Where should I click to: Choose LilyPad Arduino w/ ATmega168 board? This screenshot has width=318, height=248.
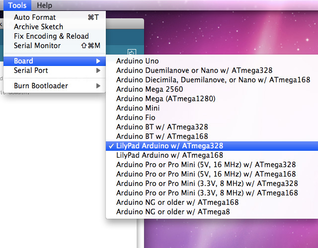coord(169,155)
